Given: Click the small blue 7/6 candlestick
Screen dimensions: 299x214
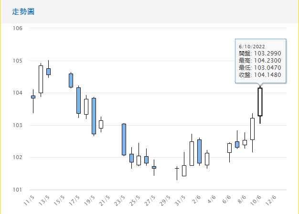Looking at the screenshot, I should coord(237,144).
